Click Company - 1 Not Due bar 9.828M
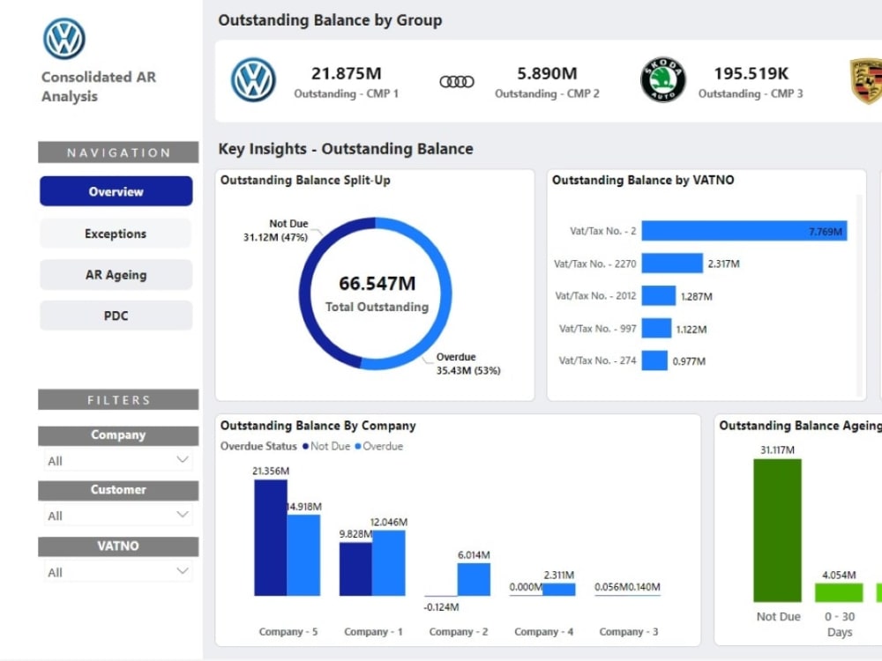The image size is (882, 661). point(355,568)
